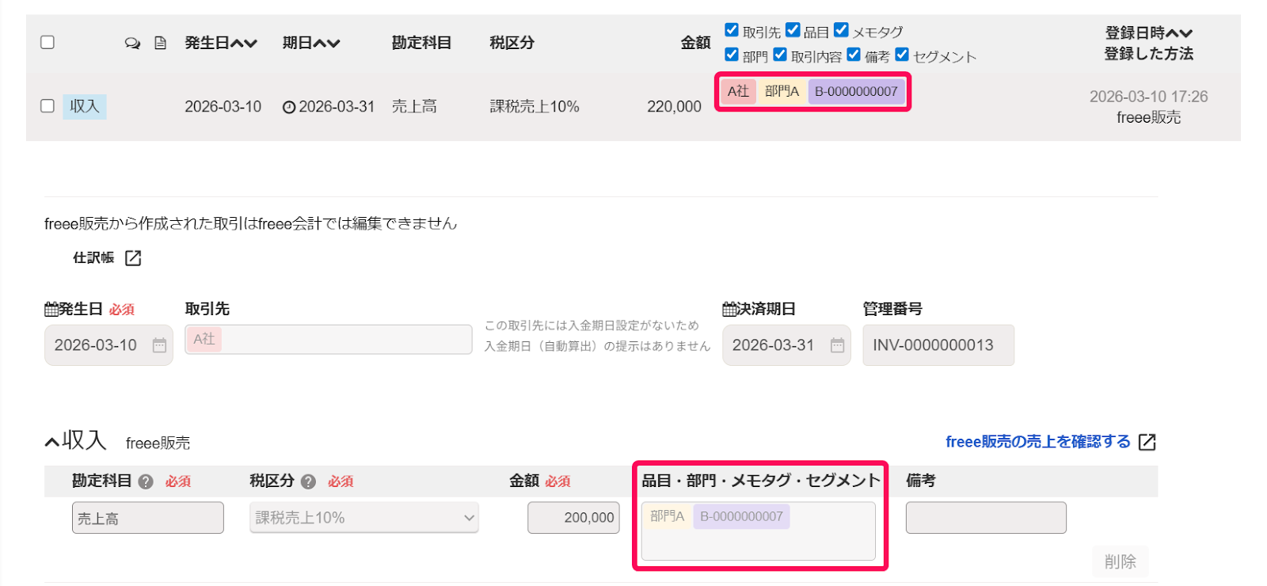
Task: Click external link icon beside freee販売の売上を確認する
Action: tap(1147, 442)
